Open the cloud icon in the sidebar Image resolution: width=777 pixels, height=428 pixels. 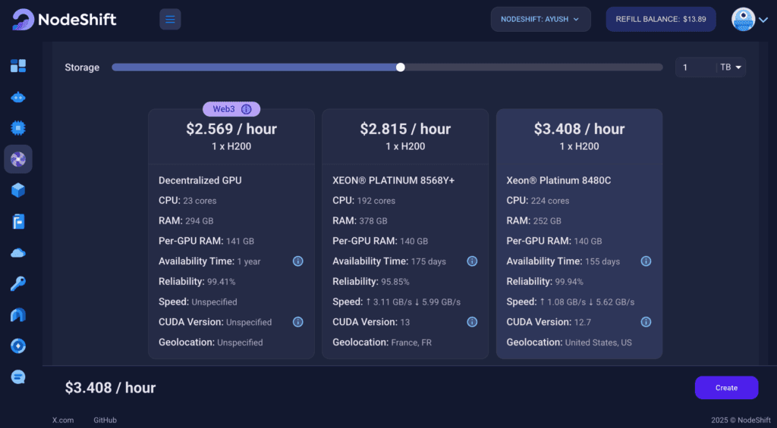[x=18, y=252]
